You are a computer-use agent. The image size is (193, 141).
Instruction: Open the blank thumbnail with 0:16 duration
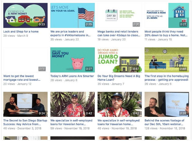click(25, 60)
